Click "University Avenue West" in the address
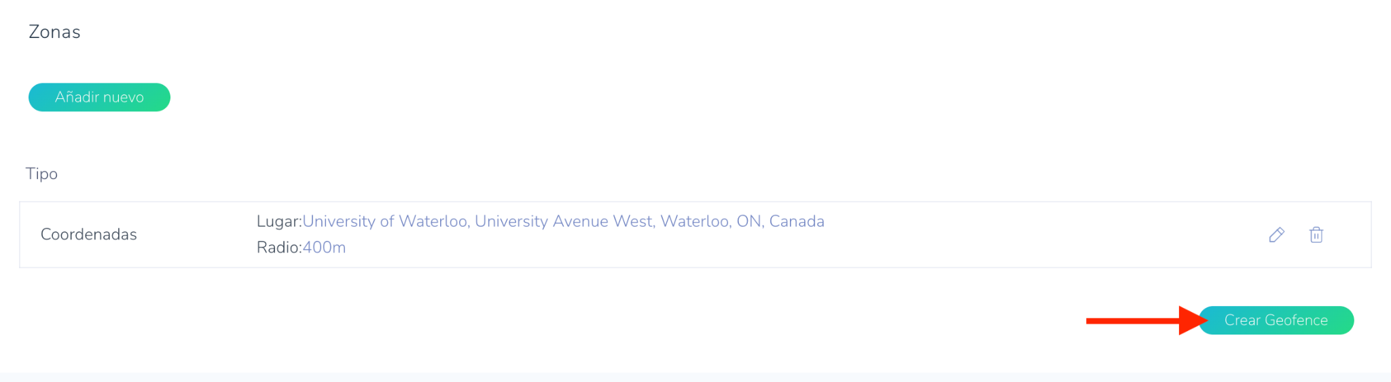Viewport: 1391px width, 382px height. (563, 222)
